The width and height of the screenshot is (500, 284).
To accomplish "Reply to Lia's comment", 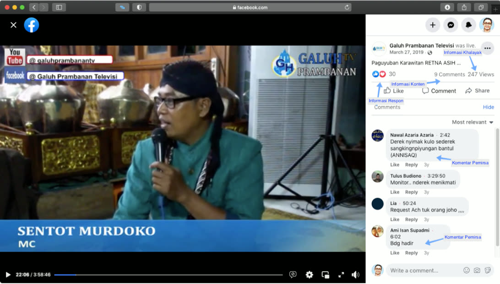I will [411, 219].
